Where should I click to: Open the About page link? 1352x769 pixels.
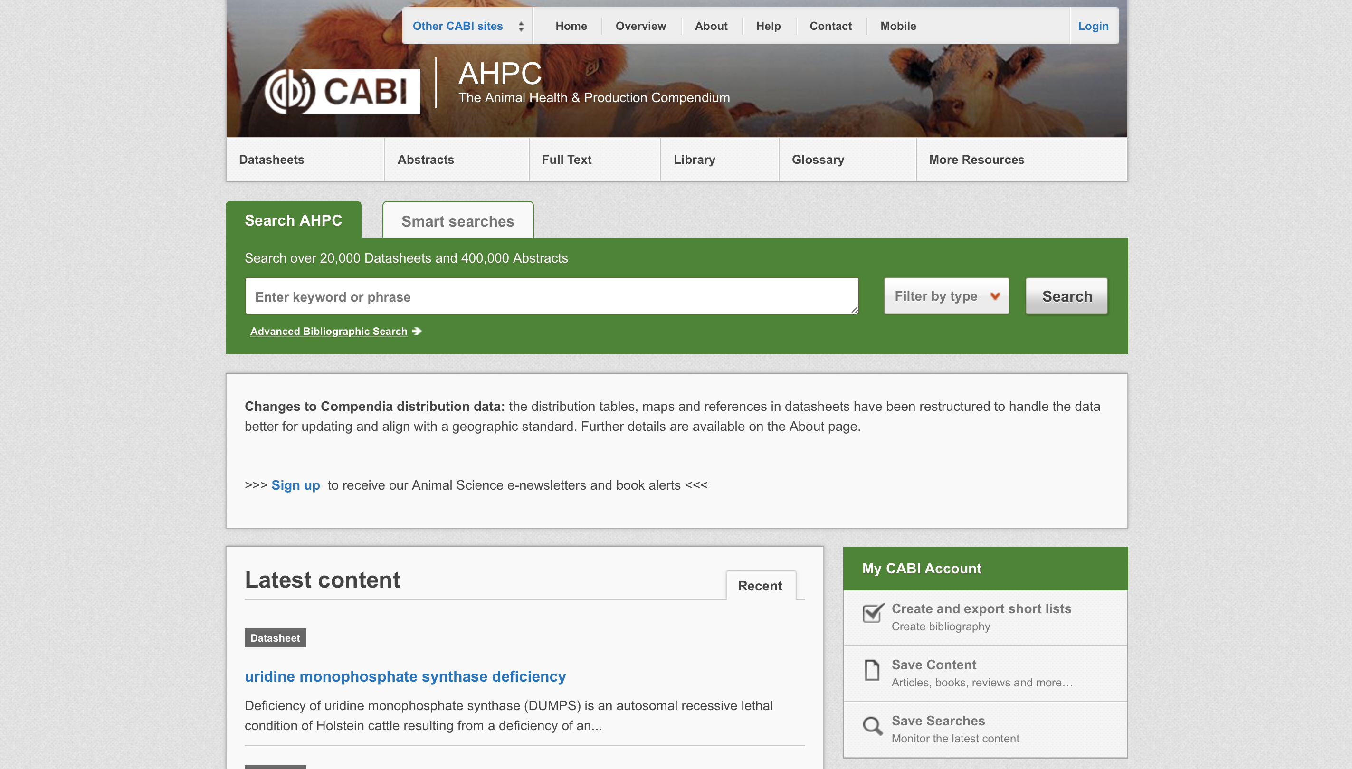711,26
